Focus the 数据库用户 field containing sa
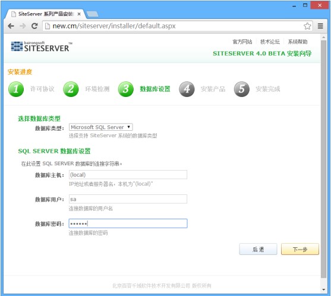The height and width of the screenshot is (296, 331). 128,199
